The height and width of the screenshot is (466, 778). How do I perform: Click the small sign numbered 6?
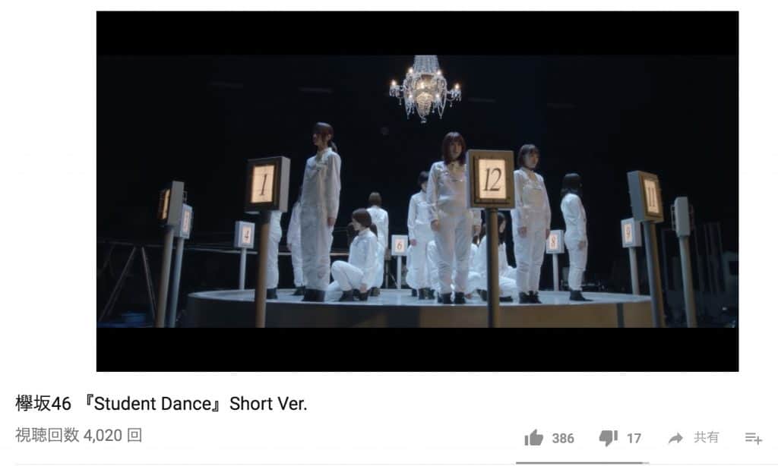[x=399, y=245]
